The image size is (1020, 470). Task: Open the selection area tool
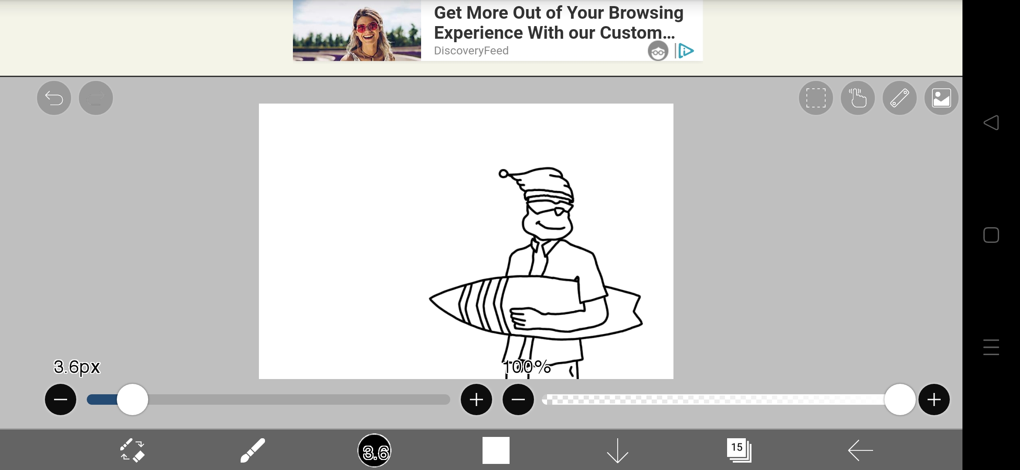816,98
